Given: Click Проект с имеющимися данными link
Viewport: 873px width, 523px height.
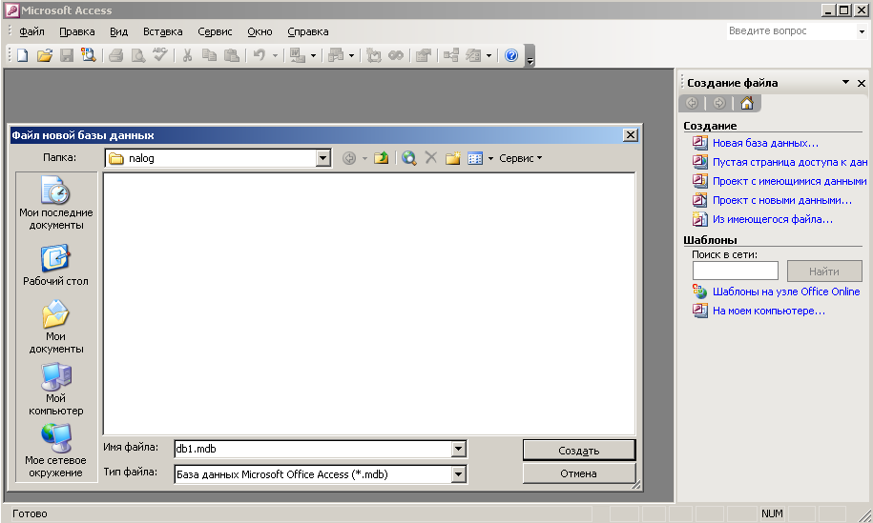Looking at the screenshot, I should point(789,181).
